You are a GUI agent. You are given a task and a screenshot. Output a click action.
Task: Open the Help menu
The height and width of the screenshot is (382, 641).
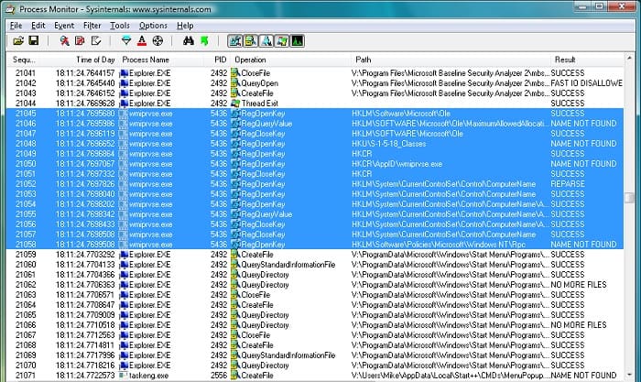[185, 26]
